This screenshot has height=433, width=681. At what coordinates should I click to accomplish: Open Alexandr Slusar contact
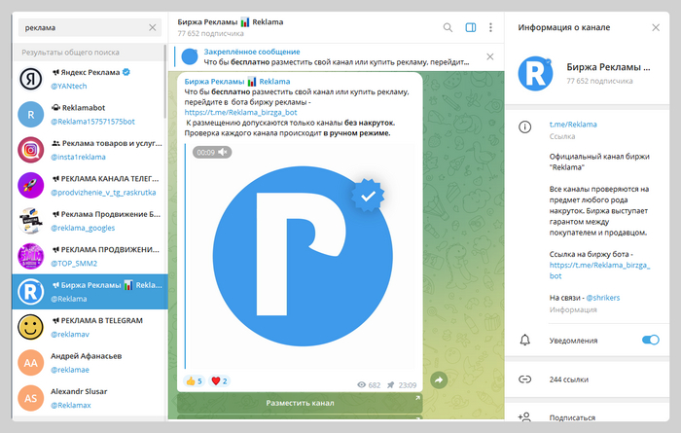[90, 398]
